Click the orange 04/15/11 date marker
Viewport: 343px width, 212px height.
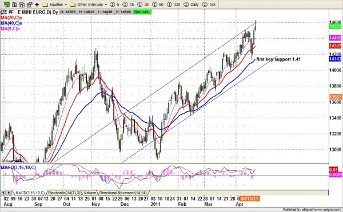(249, 199)
